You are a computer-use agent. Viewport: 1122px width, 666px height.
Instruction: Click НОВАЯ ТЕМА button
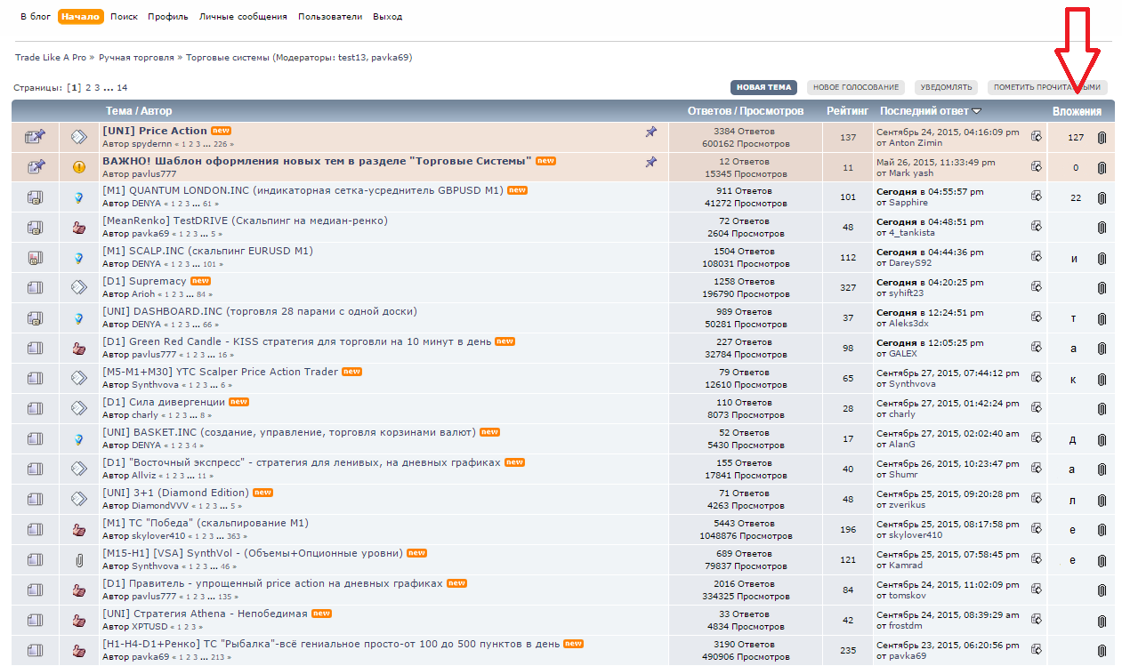(x=764, y=87)
